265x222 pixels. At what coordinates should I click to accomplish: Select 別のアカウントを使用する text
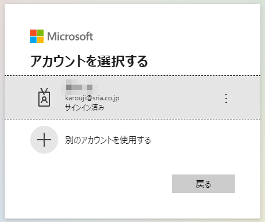point(108,140)
